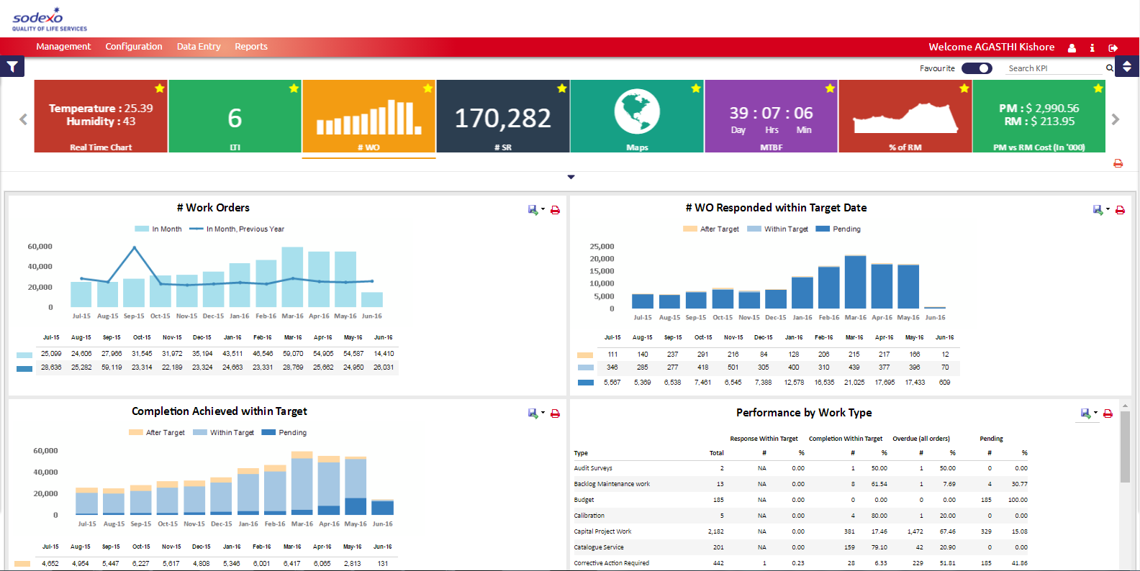This screenshot has height=571, width=1140.
Task: Click the Pending legend swatch in Completion chart
Action: pos(268,433)
